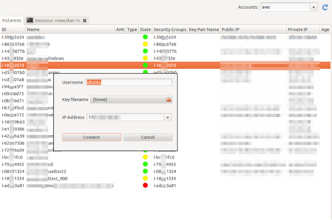Sort by the Age column header

click(x=325, y=29)
